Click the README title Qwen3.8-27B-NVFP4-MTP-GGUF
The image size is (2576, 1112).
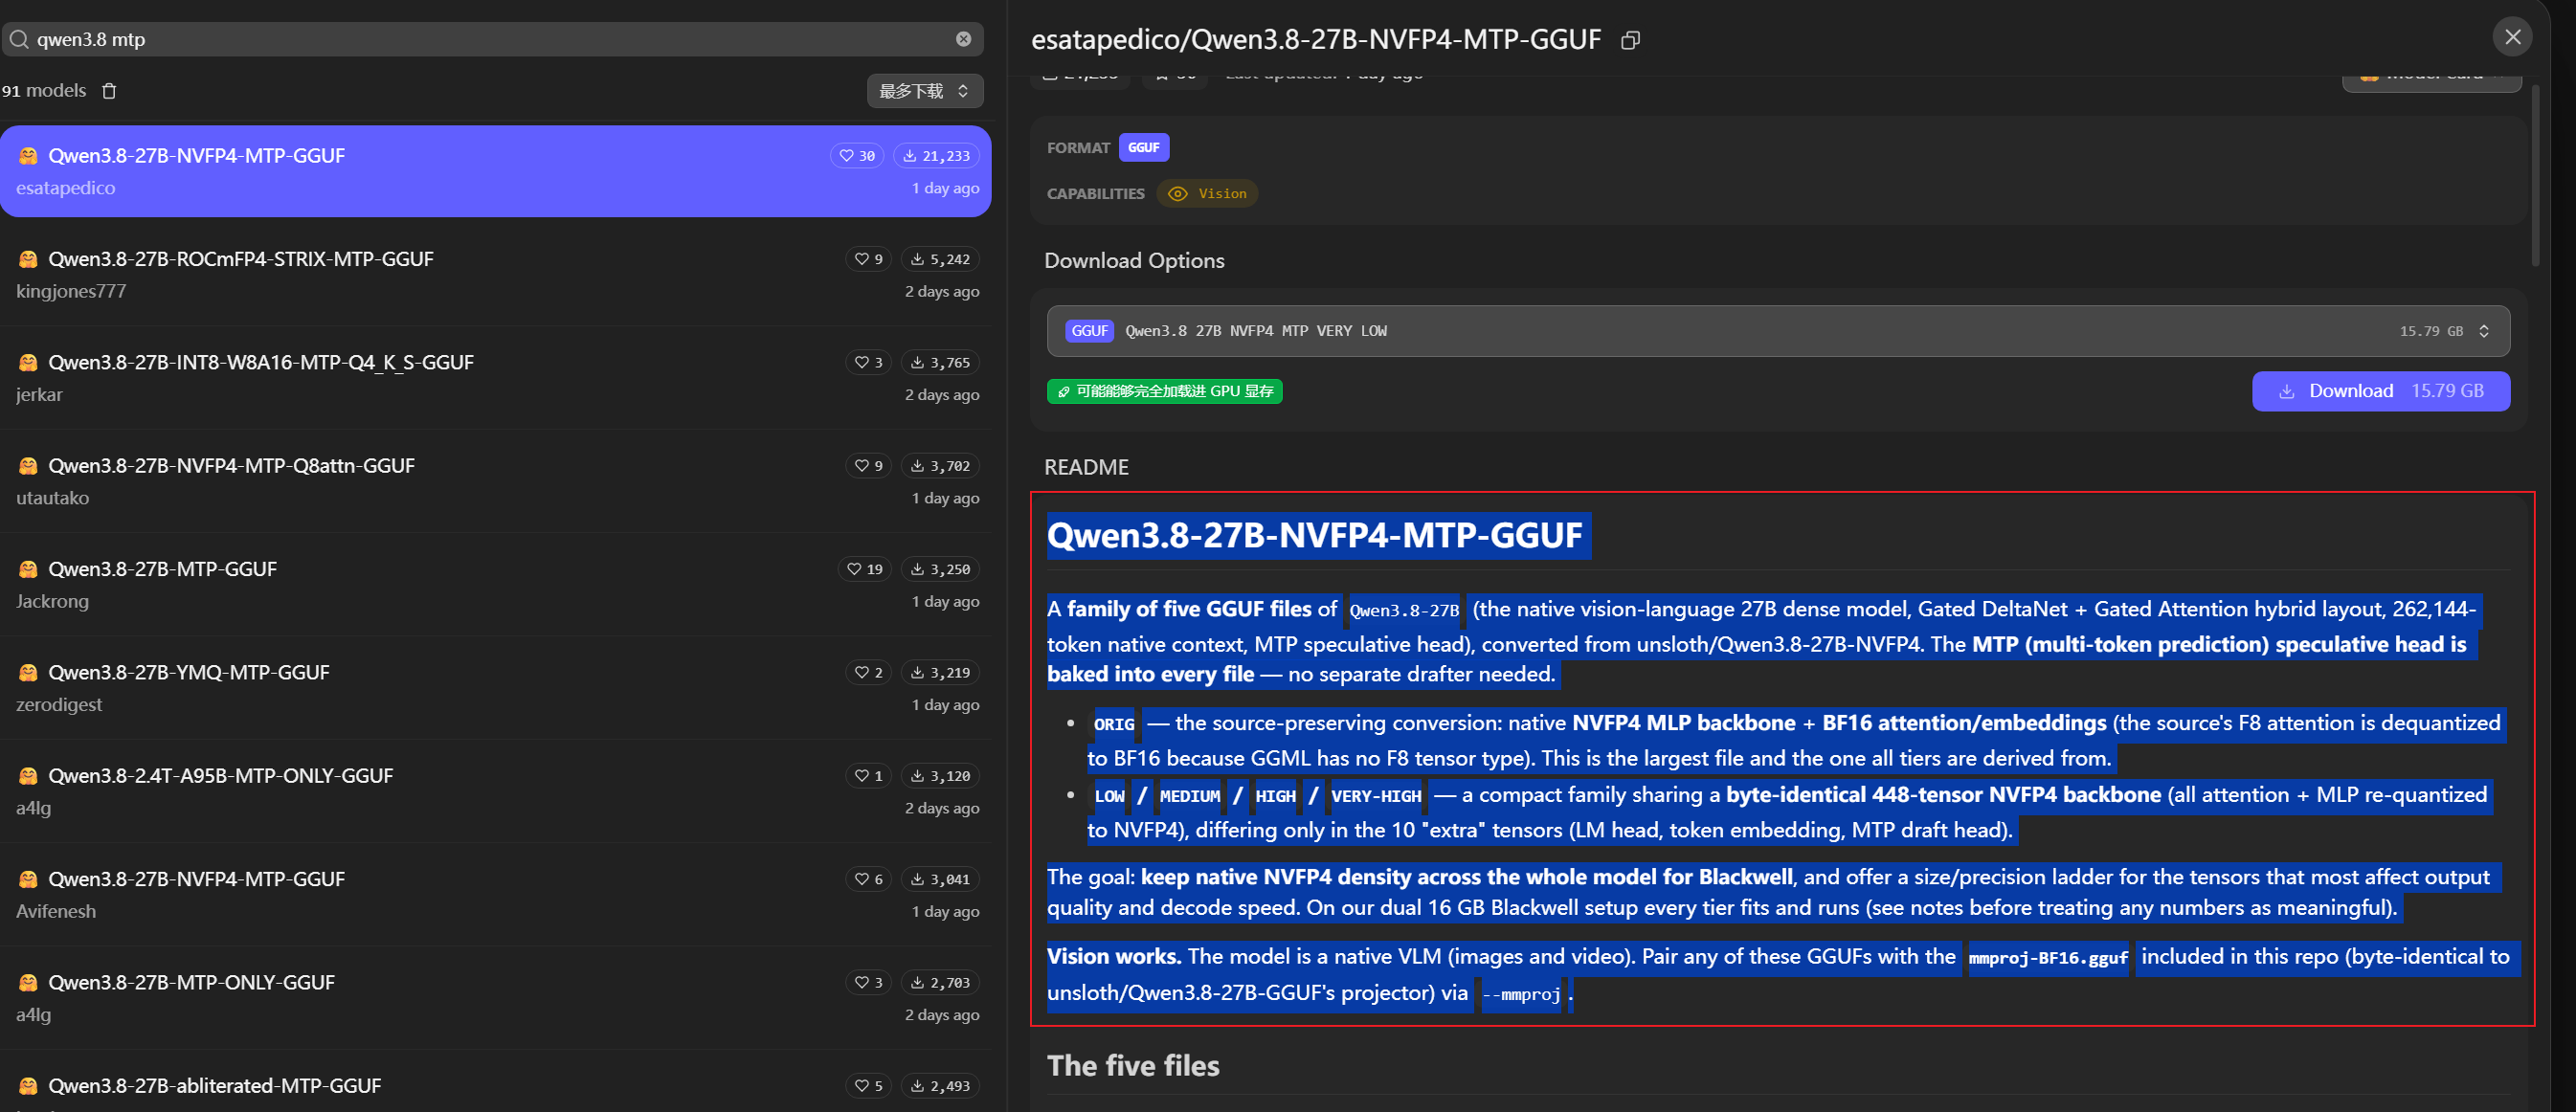pos(1315,535)
